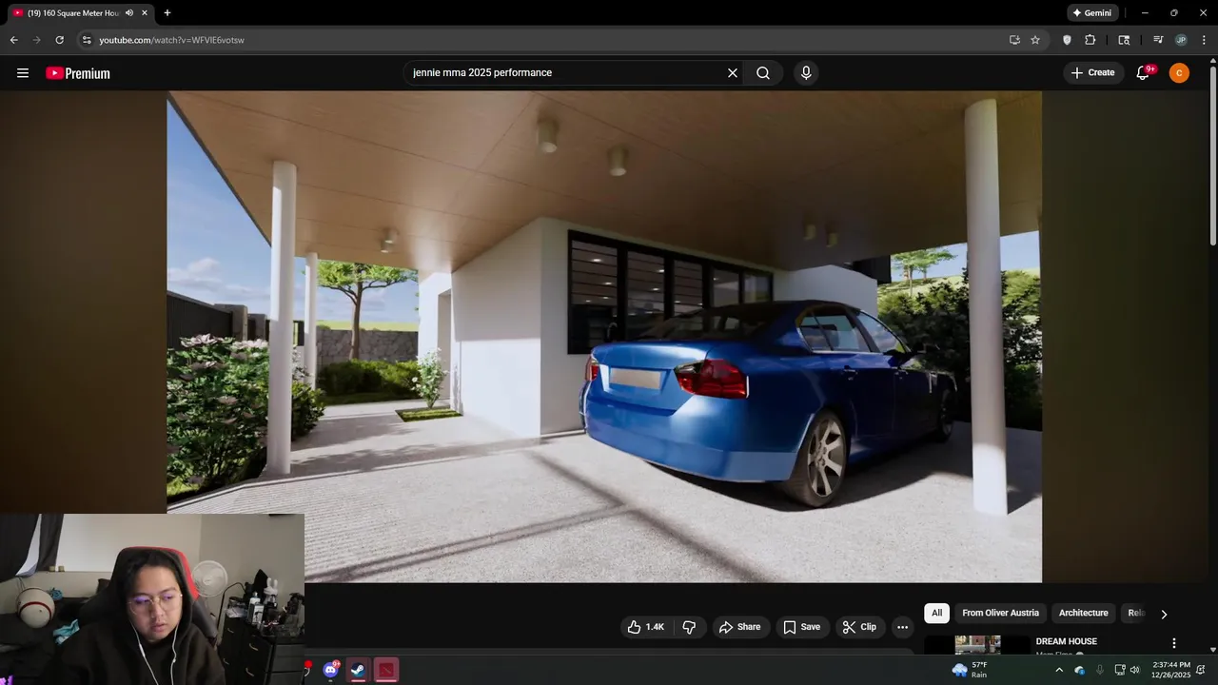Select the All filter chip

[937, 613]
